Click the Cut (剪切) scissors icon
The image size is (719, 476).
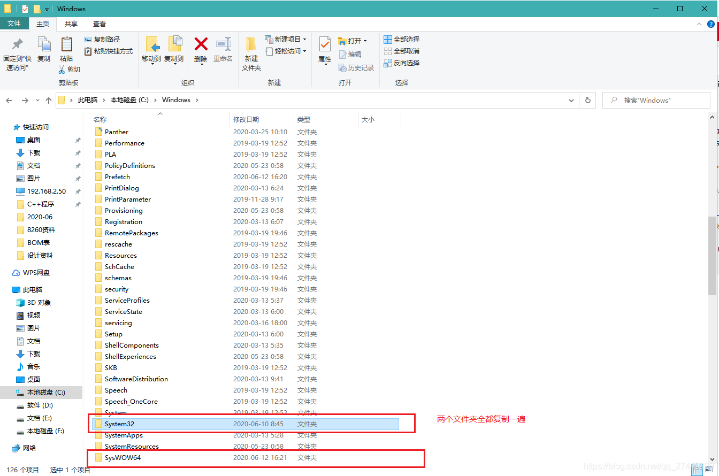62,69
